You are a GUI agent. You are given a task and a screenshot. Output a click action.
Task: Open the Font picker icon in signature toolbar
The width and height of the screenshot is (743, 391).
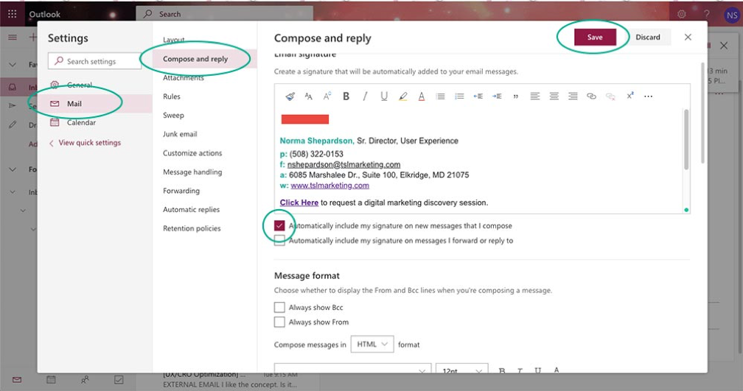[x=308, y=96]
